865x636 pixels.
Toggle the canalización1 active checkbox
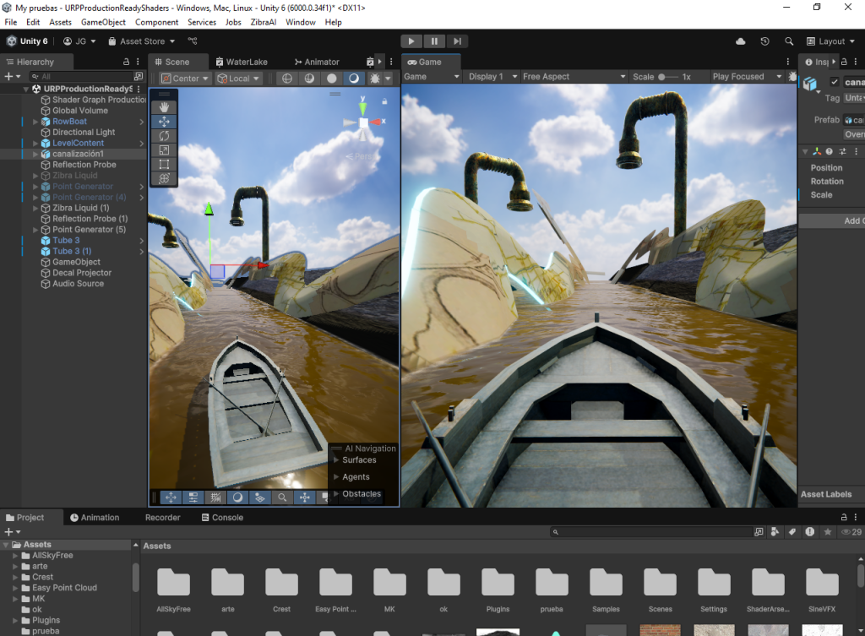(835, 82)
